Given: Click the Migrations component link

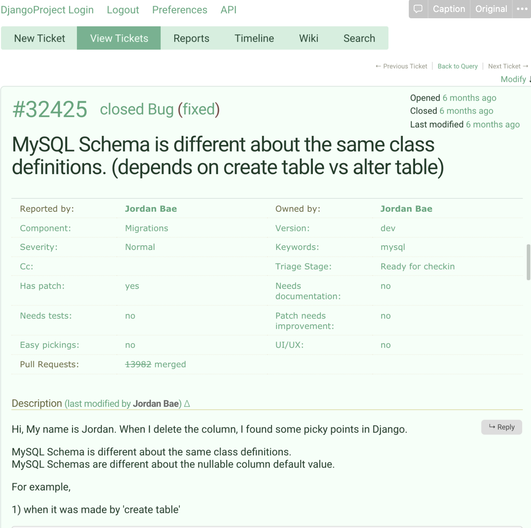Looking at the screenshot, I should click(146, 228).
